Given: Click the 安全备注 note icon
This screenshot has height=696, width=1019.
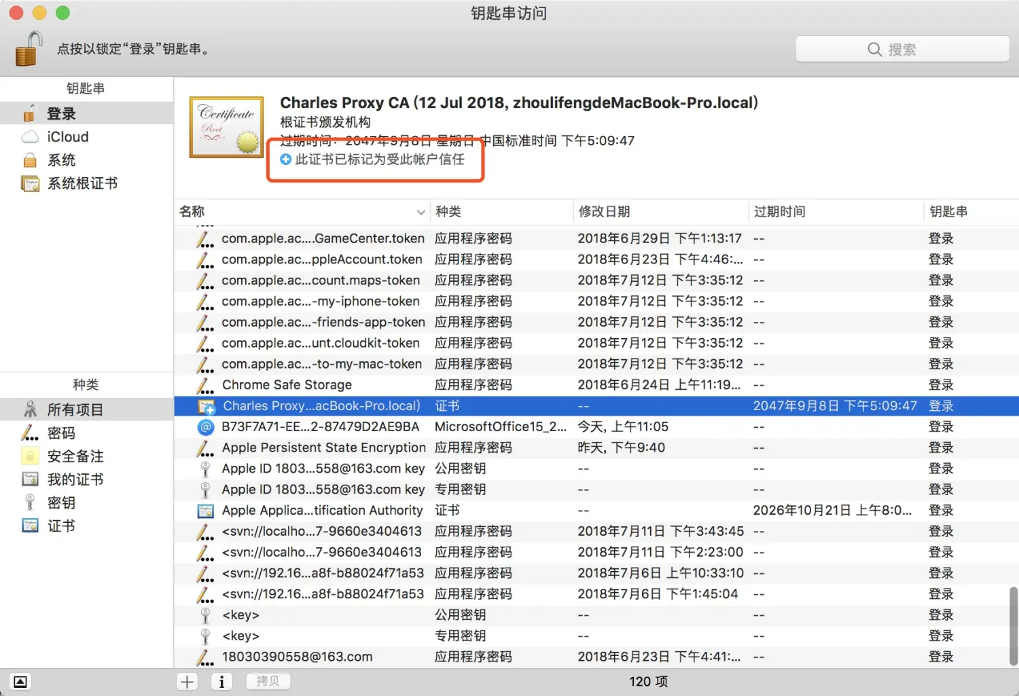Looking at the screenshot, I should tap(30, 456).
